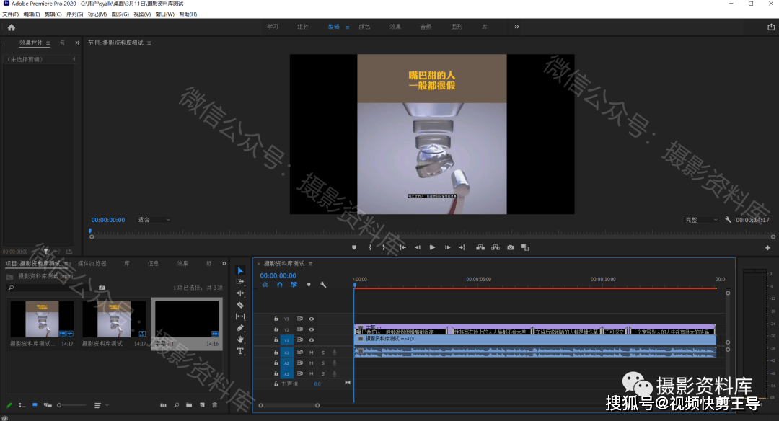Image resolution: width=779 pixels, height=421 pixels.
Task: Select the Razor tool in the toolbox
Action: (240, 305)
